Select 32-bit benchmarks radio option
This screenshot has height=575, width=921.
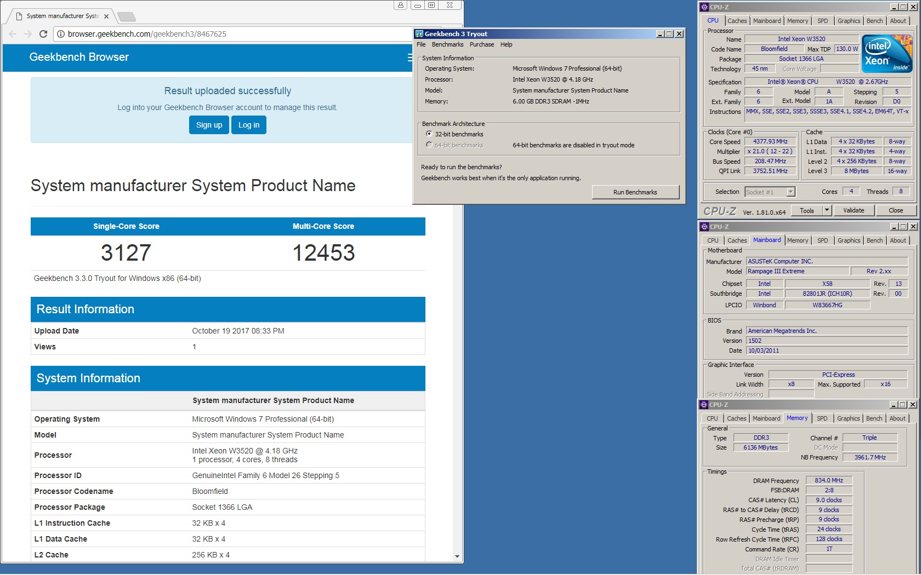click(x=429, y=134)
